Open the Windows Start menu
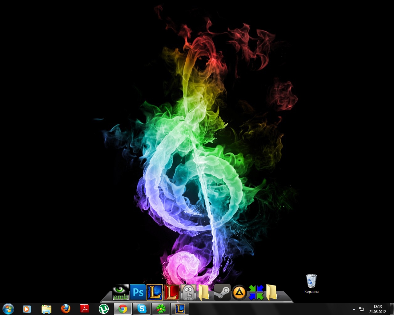Viewport: 394px width, 315px height. click(8, 309)
